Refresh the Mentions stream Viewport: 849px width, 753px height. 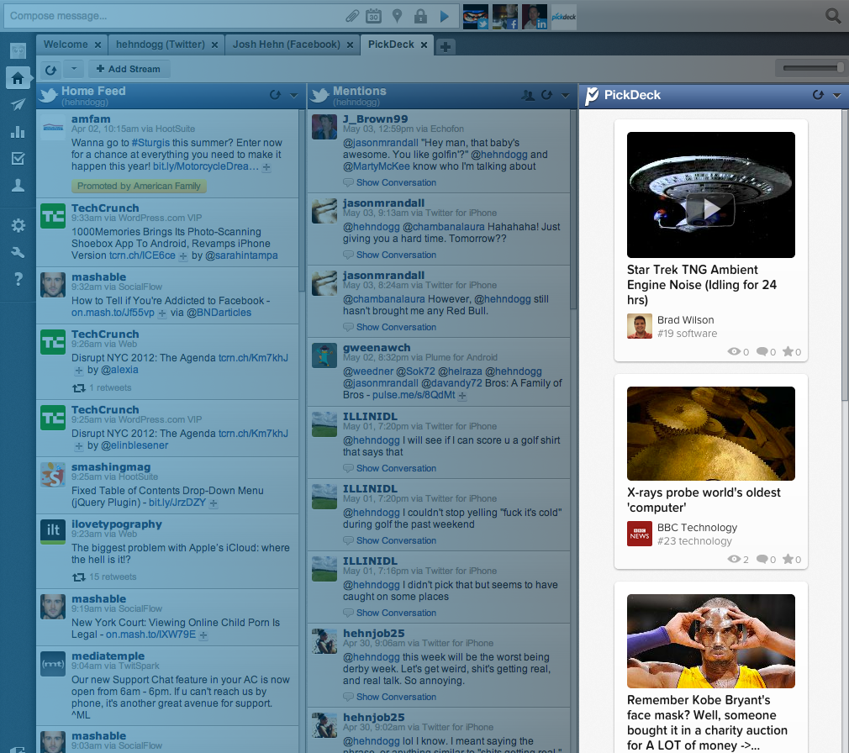point(547,95)
